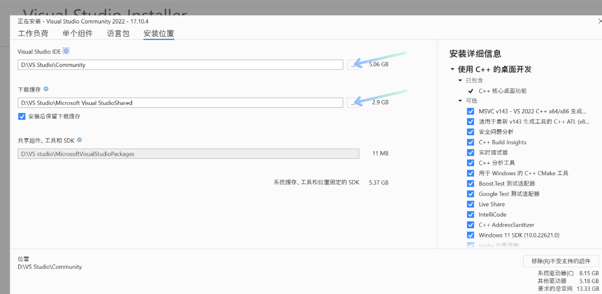
Task: Click the disabled shared components path field
Action: [x=188, y=154]
